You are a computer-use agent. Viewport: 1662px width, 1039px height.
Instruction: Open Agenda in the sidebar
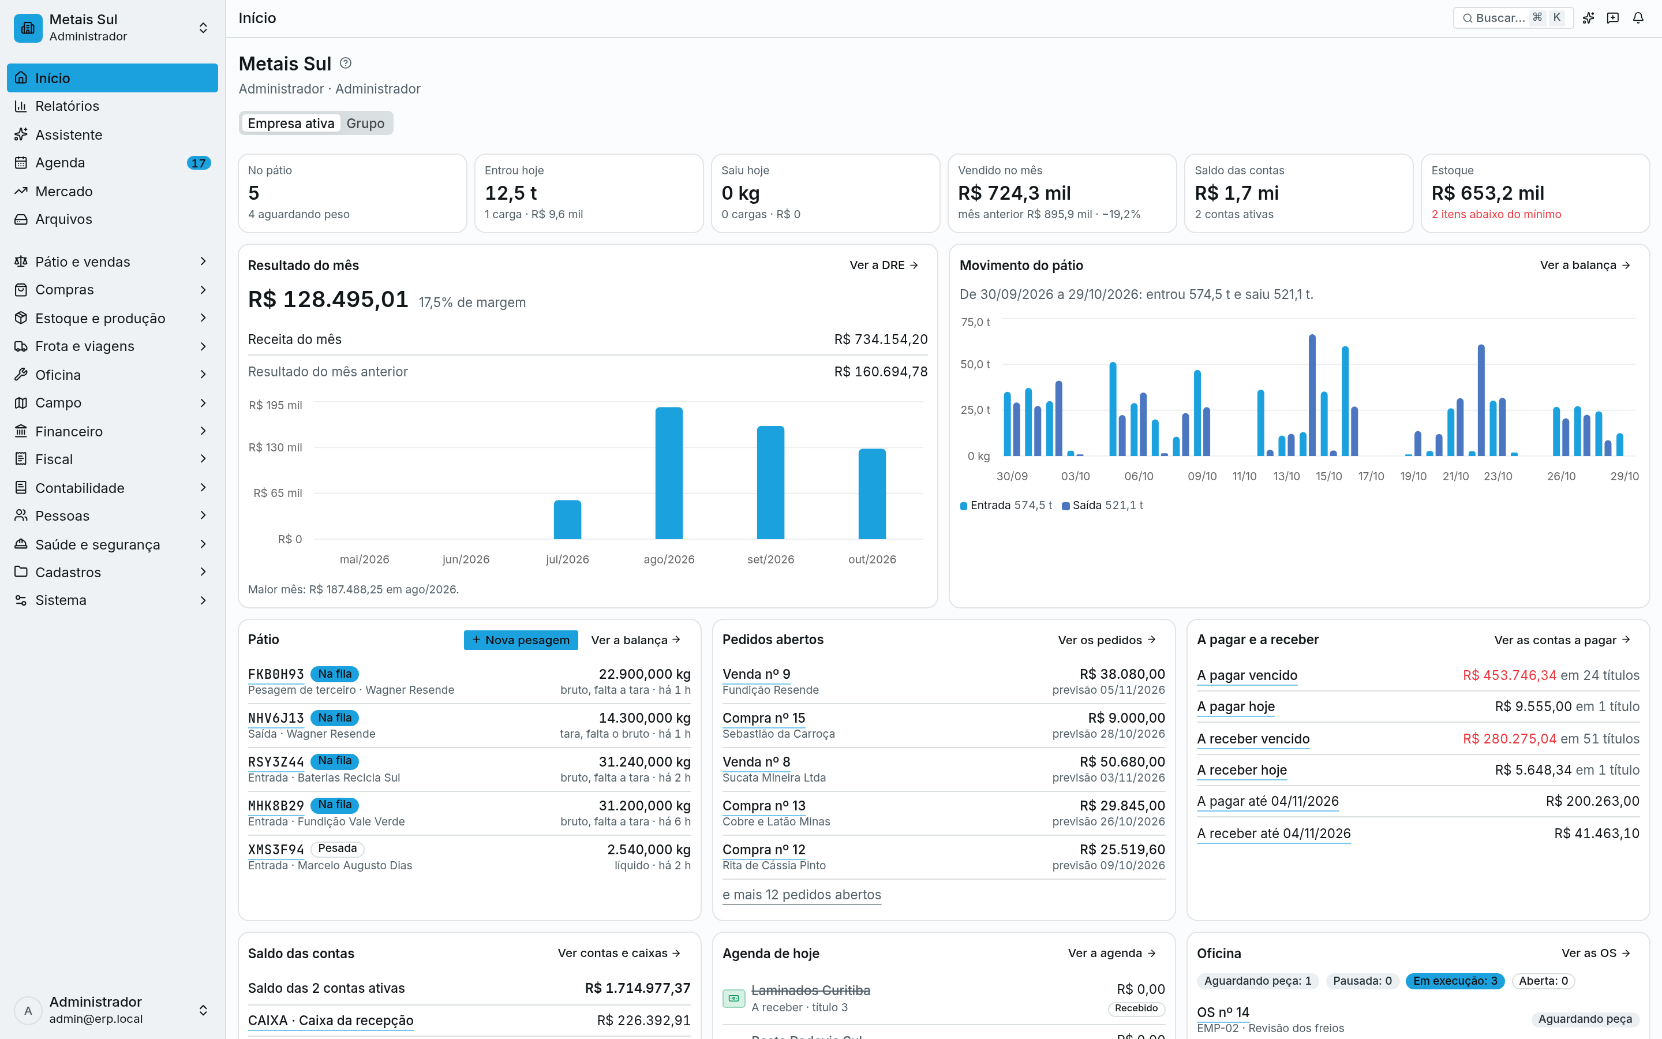click(x=113, y=163)
